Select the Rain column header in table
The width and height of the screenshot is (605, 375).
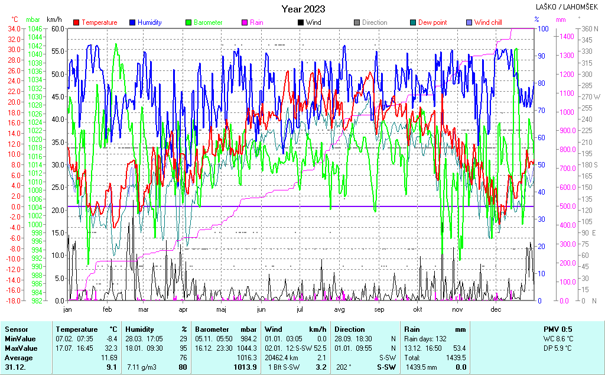(412, 329)
